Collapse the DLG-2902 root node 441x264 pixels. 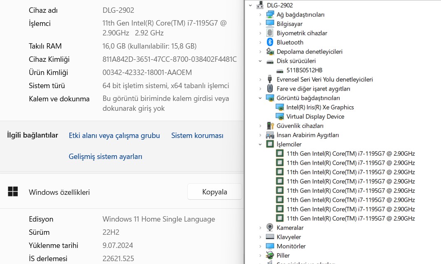pyautogui.click(x=250, y=5)
